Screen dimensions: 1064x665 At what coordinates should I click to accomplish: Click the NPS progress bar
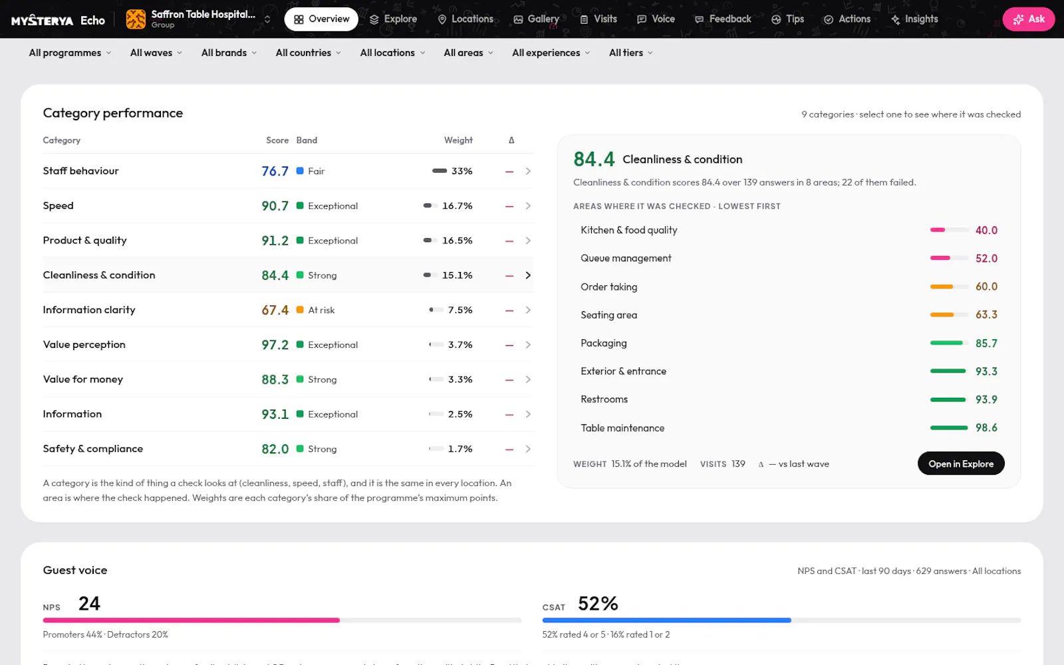[x=282, y=620]
